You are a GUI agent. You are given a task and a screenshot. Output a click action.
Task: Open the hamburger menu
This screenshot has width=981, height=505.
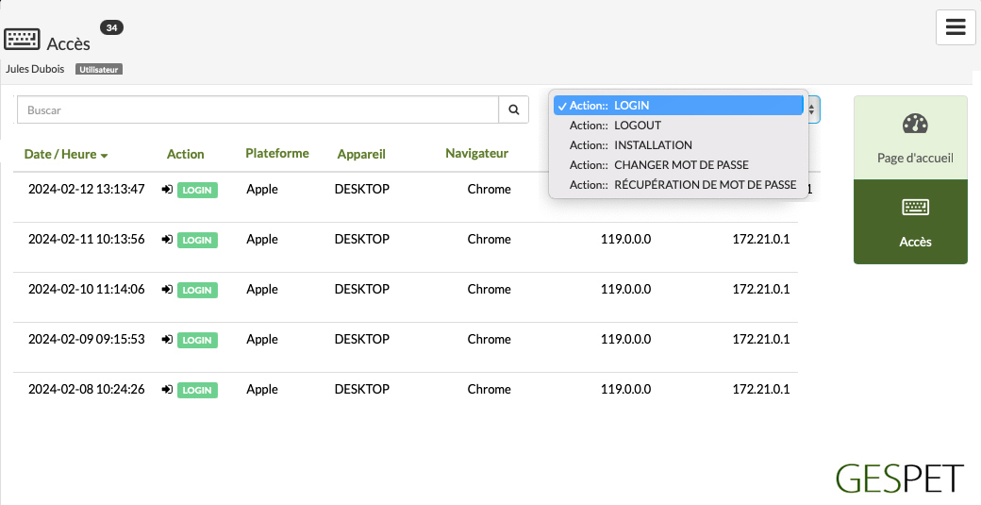click(x=956, y=27)
